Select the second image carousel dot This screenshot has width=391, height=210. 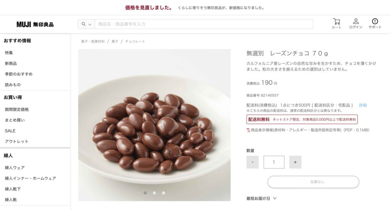click(154, 193)
